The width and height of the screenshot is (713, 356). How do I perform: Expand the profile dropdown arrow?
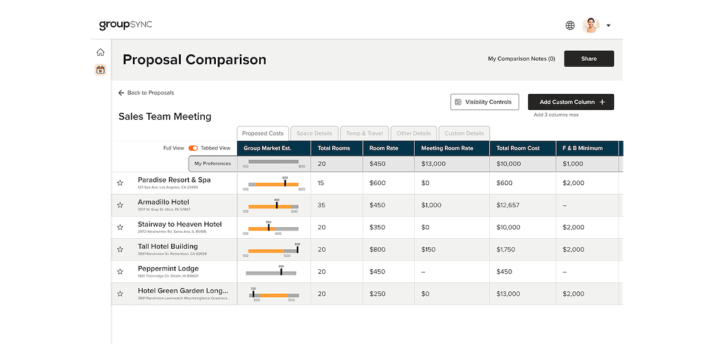(608, 26)
